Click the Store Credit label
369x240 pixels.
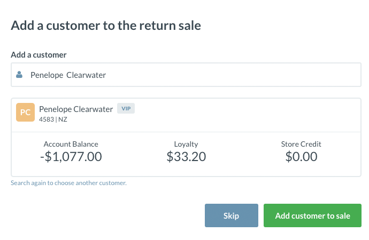301,144
